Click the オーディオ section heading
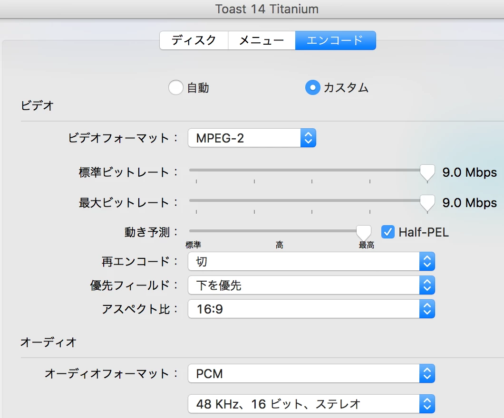The width and height of the screenshot is (504, 418). click(x=48, y=342)
